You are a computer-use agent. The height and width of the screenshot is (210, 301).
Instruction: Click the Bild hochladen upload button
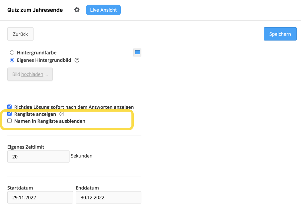click(30, 74)
